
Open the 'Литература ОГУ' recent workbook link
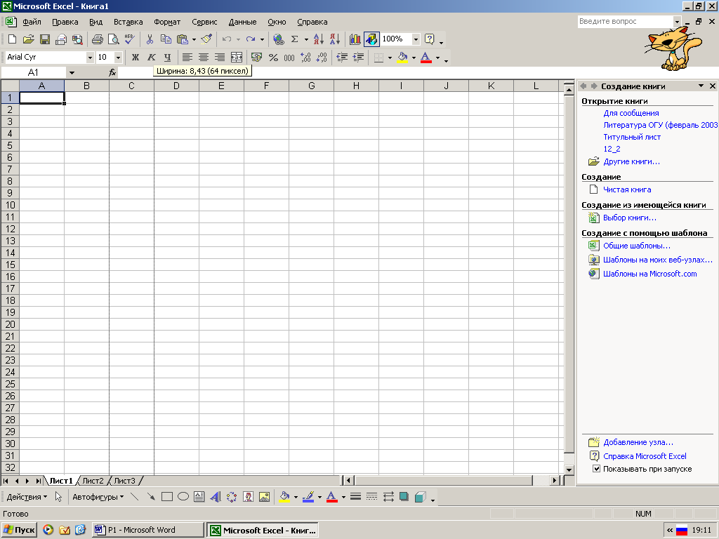[x=660, y=125]
